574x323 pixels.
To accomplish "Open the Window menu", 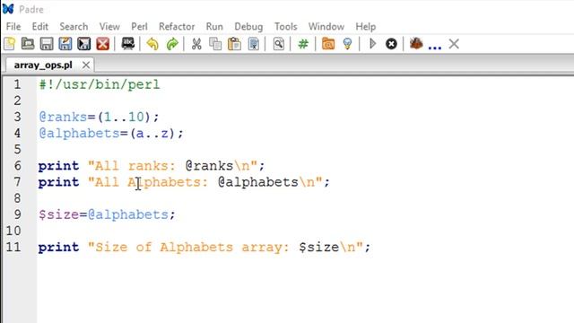I will (326, 27).
